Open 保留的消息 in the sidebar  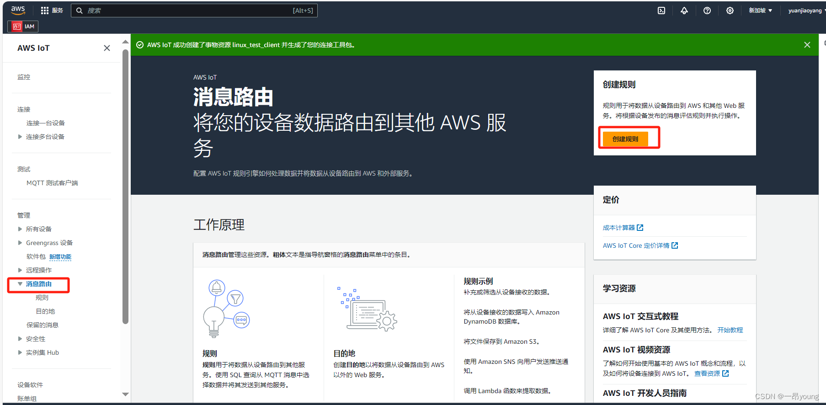pyautogui.click(x=43, y=325)
